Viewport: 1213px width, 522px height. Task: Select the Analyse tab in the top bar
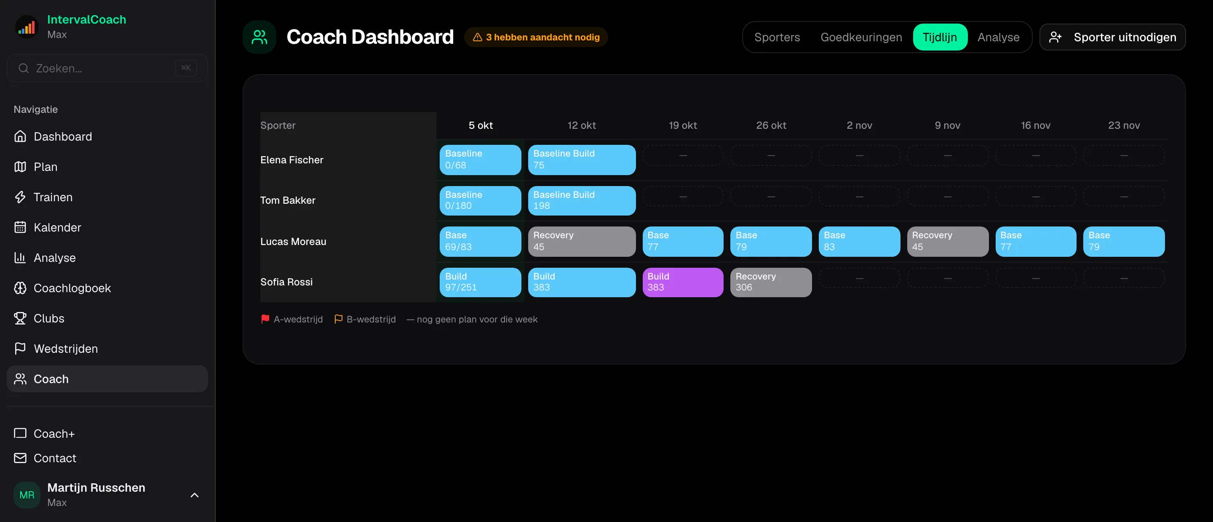pos(998,37)
